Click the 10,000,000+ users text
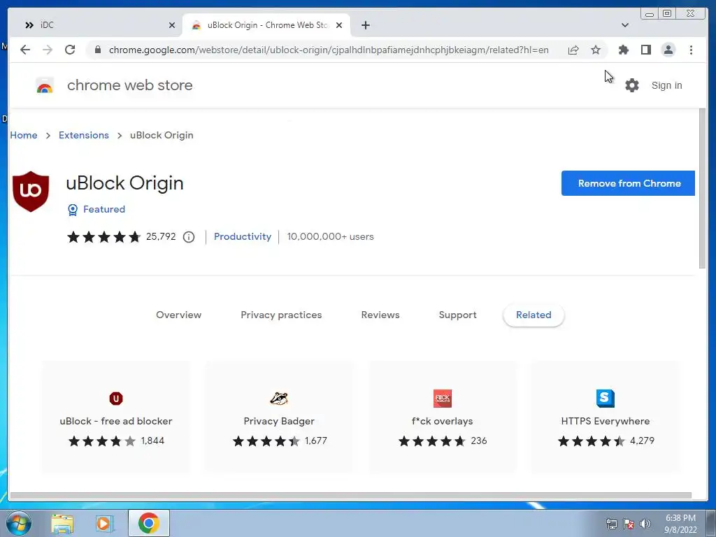The image size is (716, 537). (x=330, y=236)
